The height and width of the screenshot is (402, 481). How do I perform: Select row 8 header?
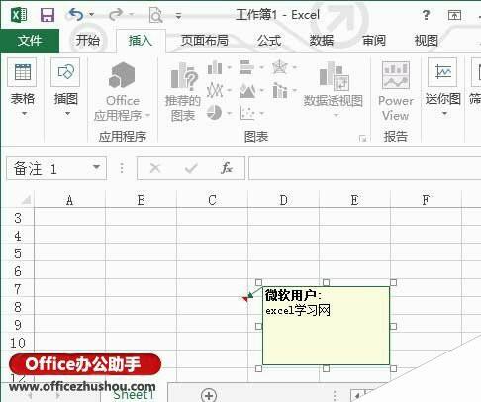click(18, 307)
